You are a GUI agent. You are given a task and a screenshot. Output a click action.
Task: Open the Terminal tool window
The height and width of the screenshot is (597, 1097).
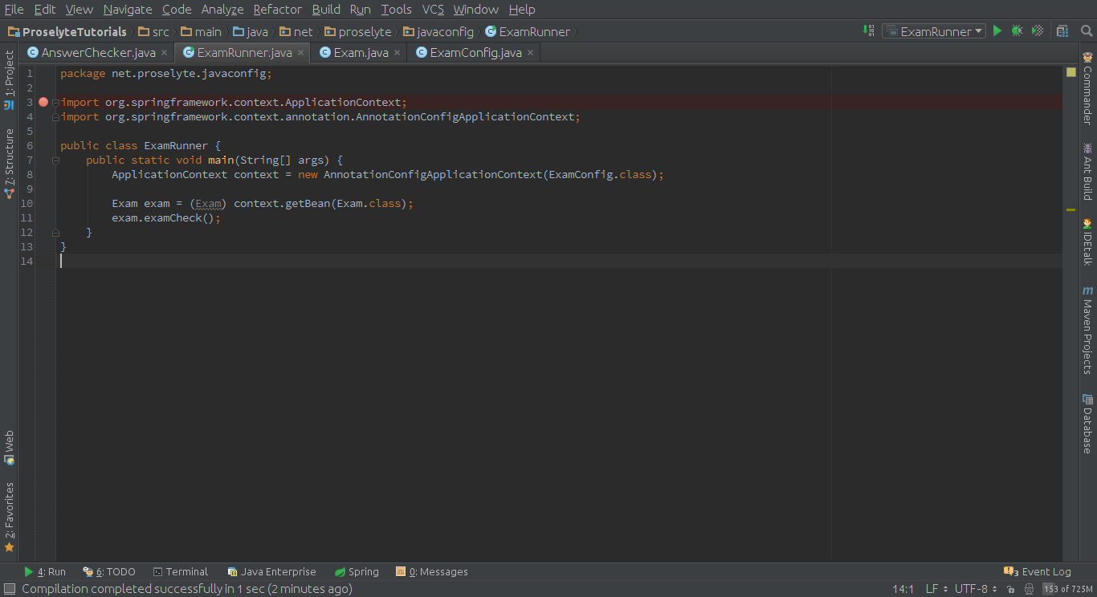click(186, 571)
